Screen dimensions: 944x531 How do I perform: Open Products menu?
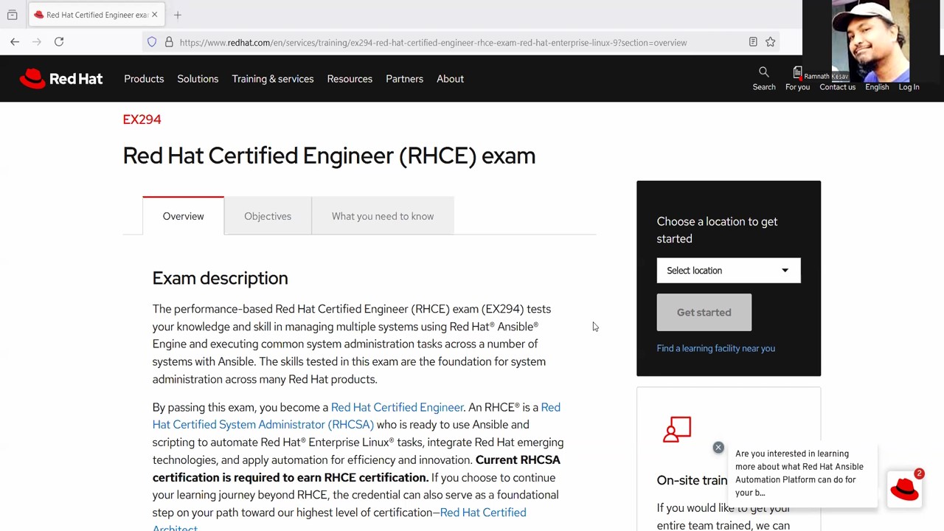point(144,79)
